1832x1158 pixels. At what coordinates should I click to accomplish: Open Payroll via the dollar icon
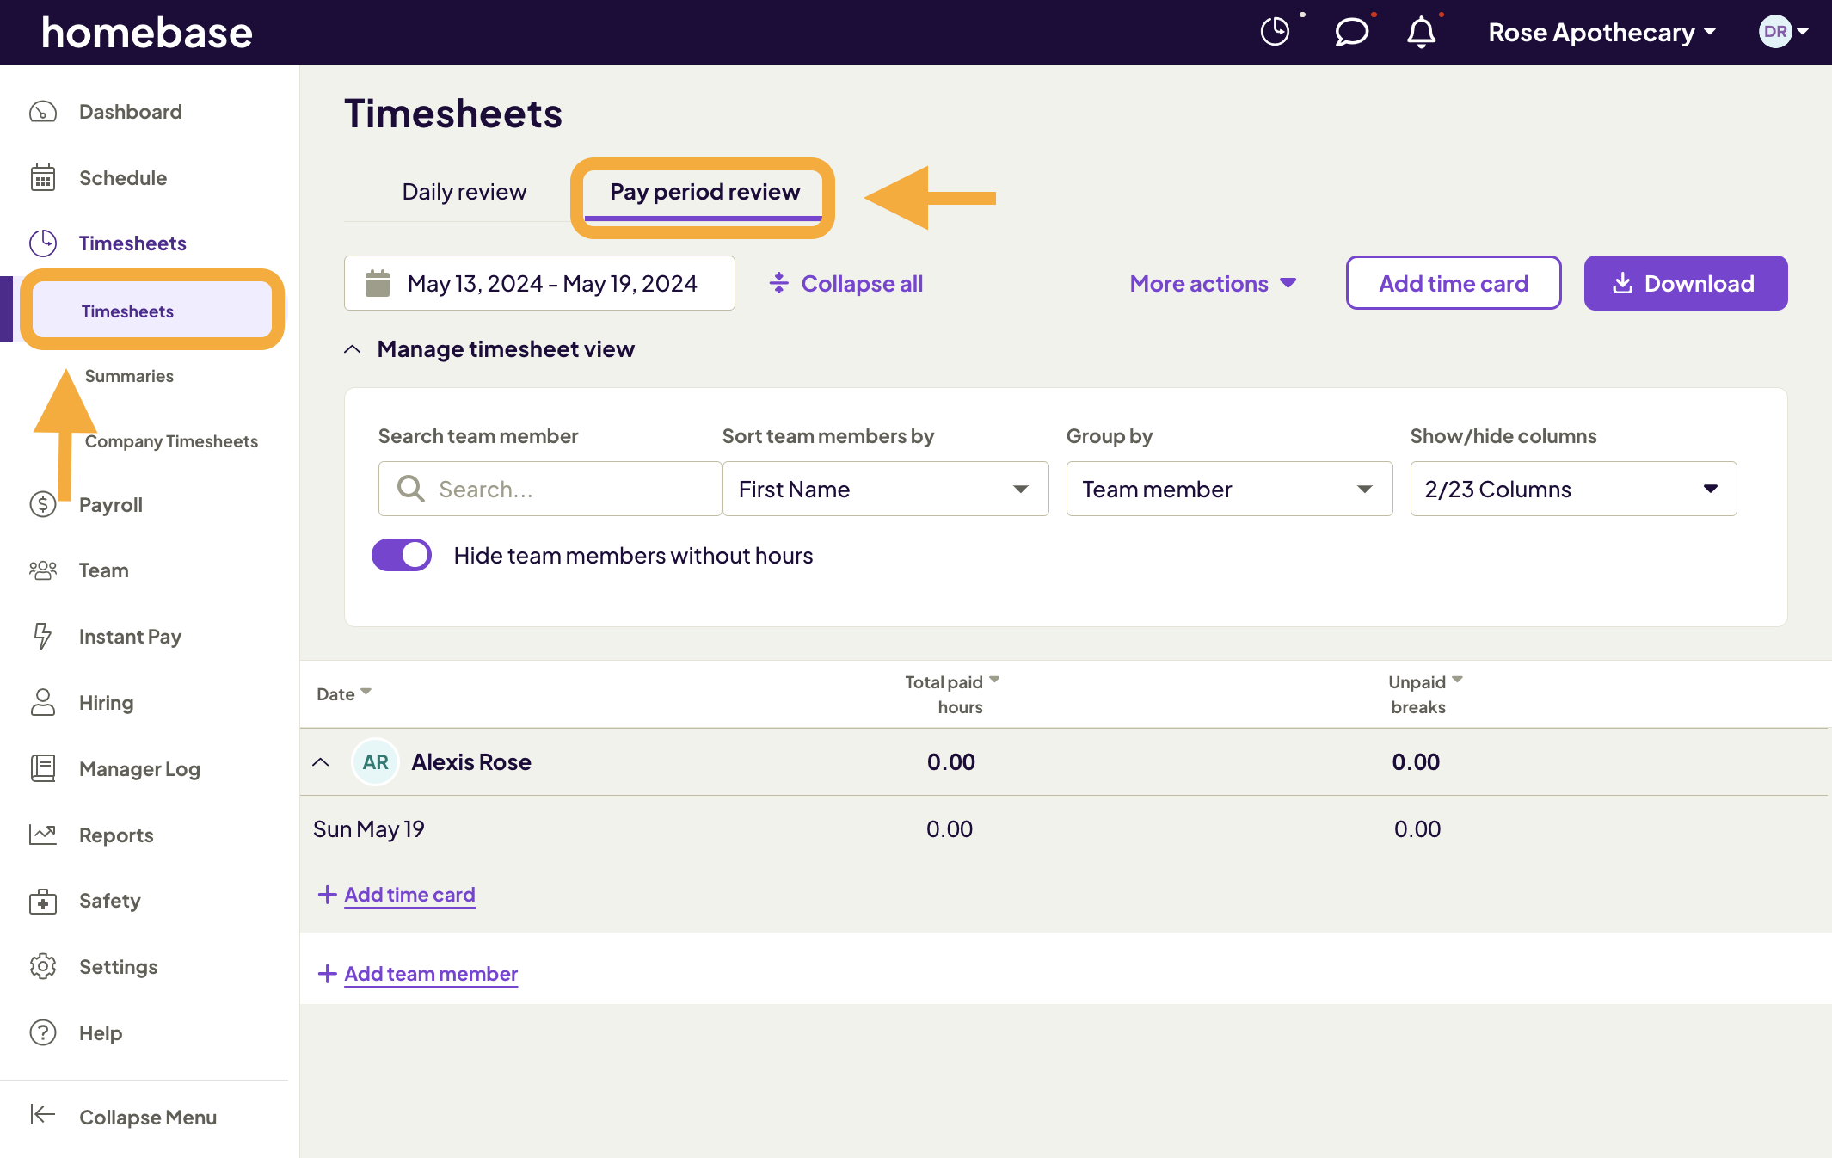43,505
